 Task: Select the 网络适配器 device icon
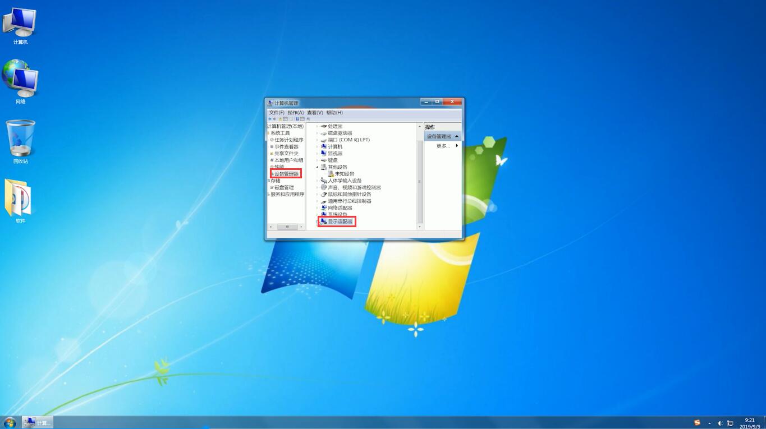click(x=324, y=207)
